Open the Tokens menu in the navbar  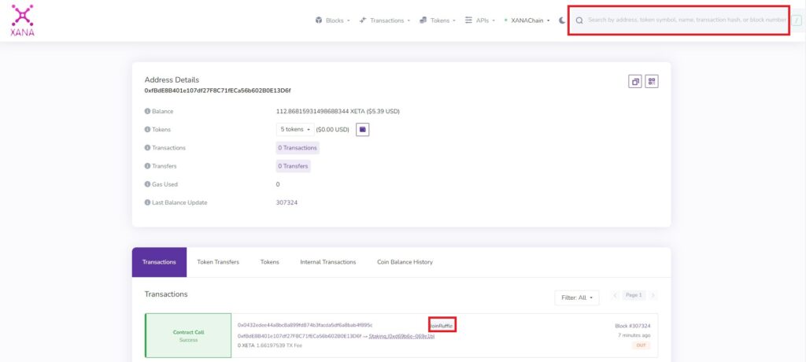(x=438, y=20)
